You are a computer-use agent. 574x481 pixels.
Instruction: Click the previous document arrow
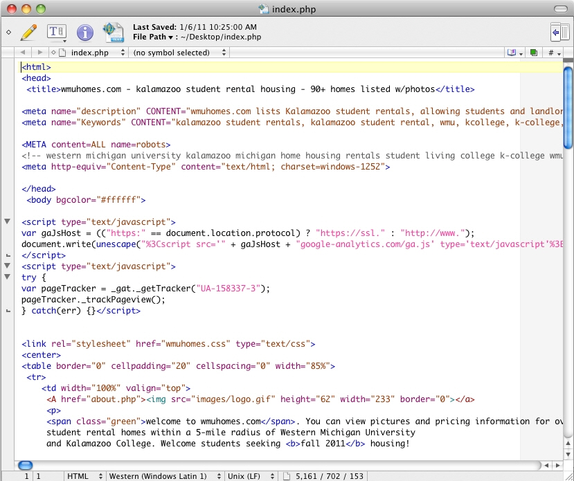coord(24,53)
